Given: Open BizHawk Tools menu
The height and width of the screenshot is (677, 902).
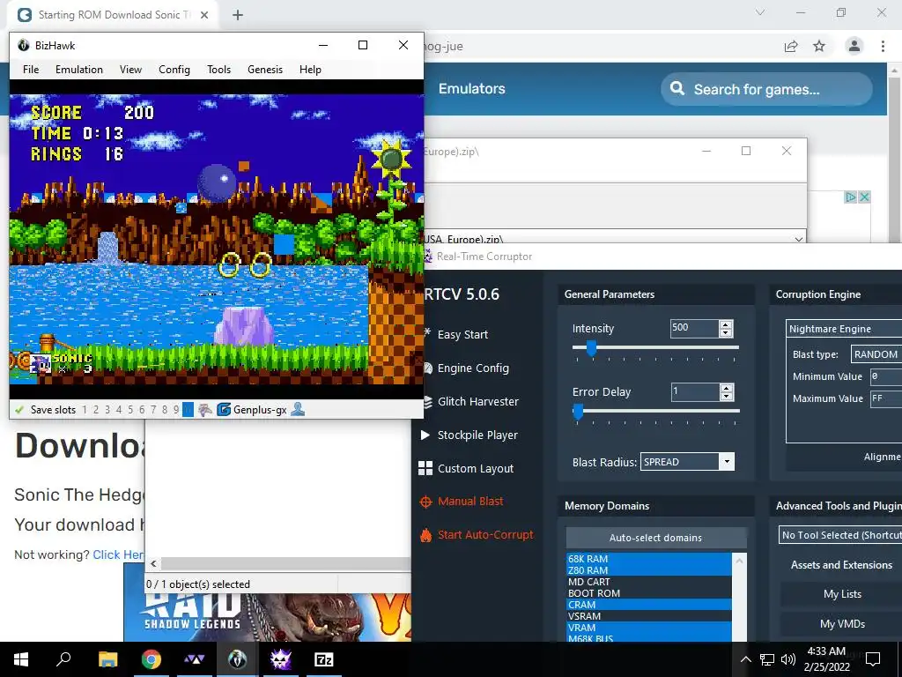Looking at the screenshot, I should (218, 70).
